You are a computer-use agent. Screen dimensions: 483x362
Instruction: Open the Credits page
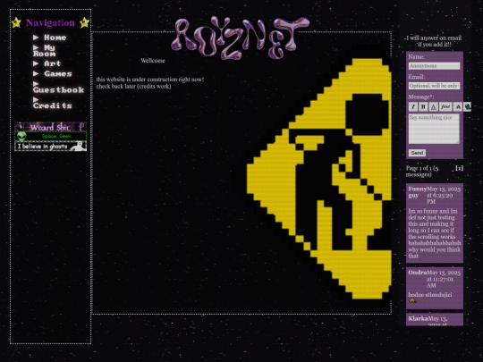(x=53, y=103)
